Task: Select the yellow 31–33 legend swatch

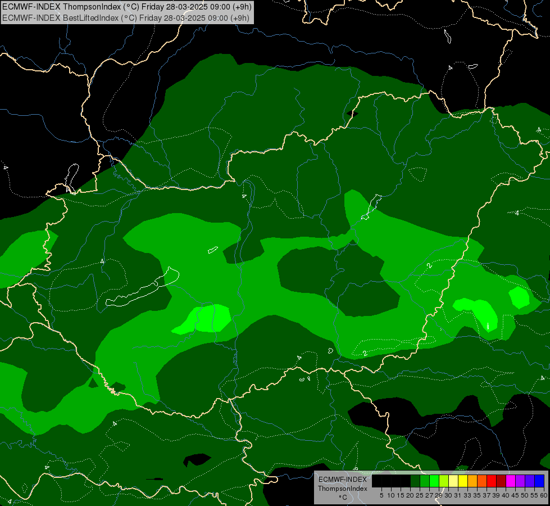Action: click(x=463, y=481)
